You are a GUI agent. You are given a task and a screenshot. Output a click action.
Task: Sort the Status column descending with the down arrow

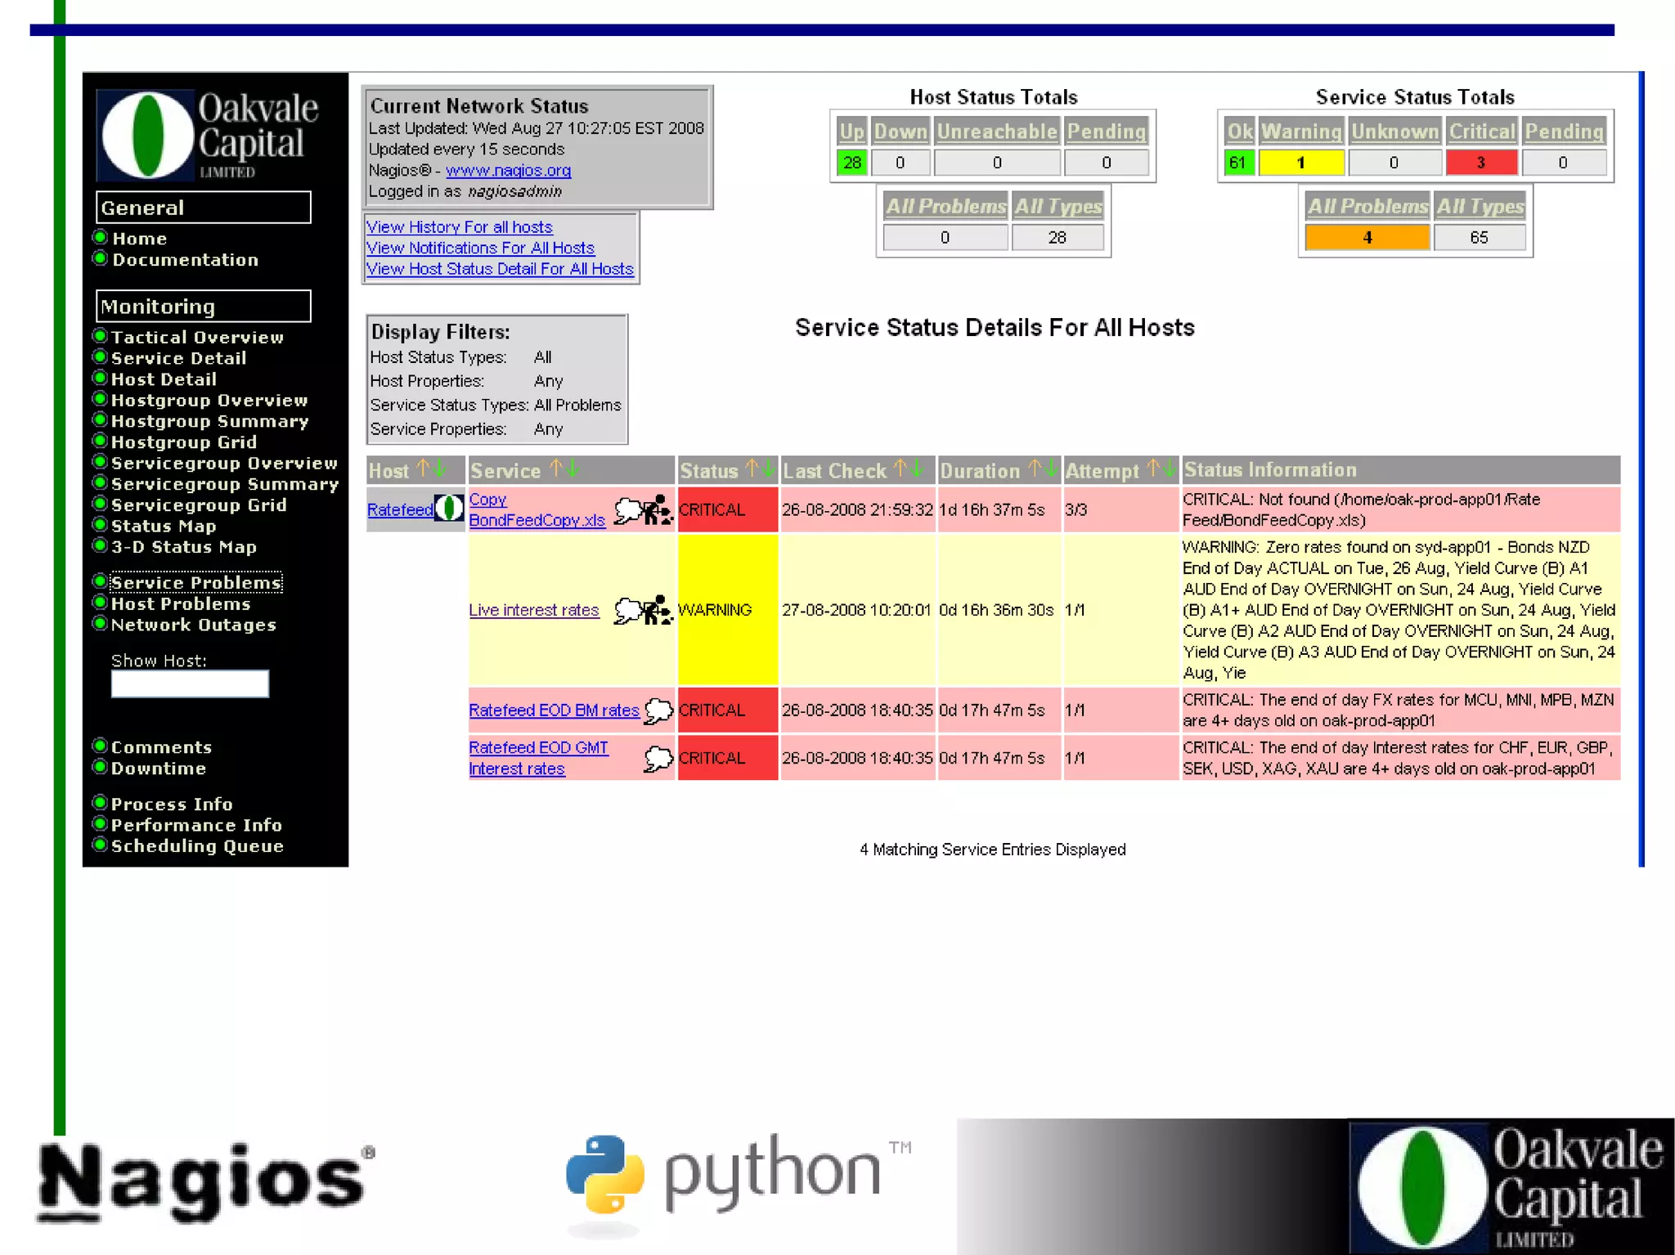pos(768,469)
